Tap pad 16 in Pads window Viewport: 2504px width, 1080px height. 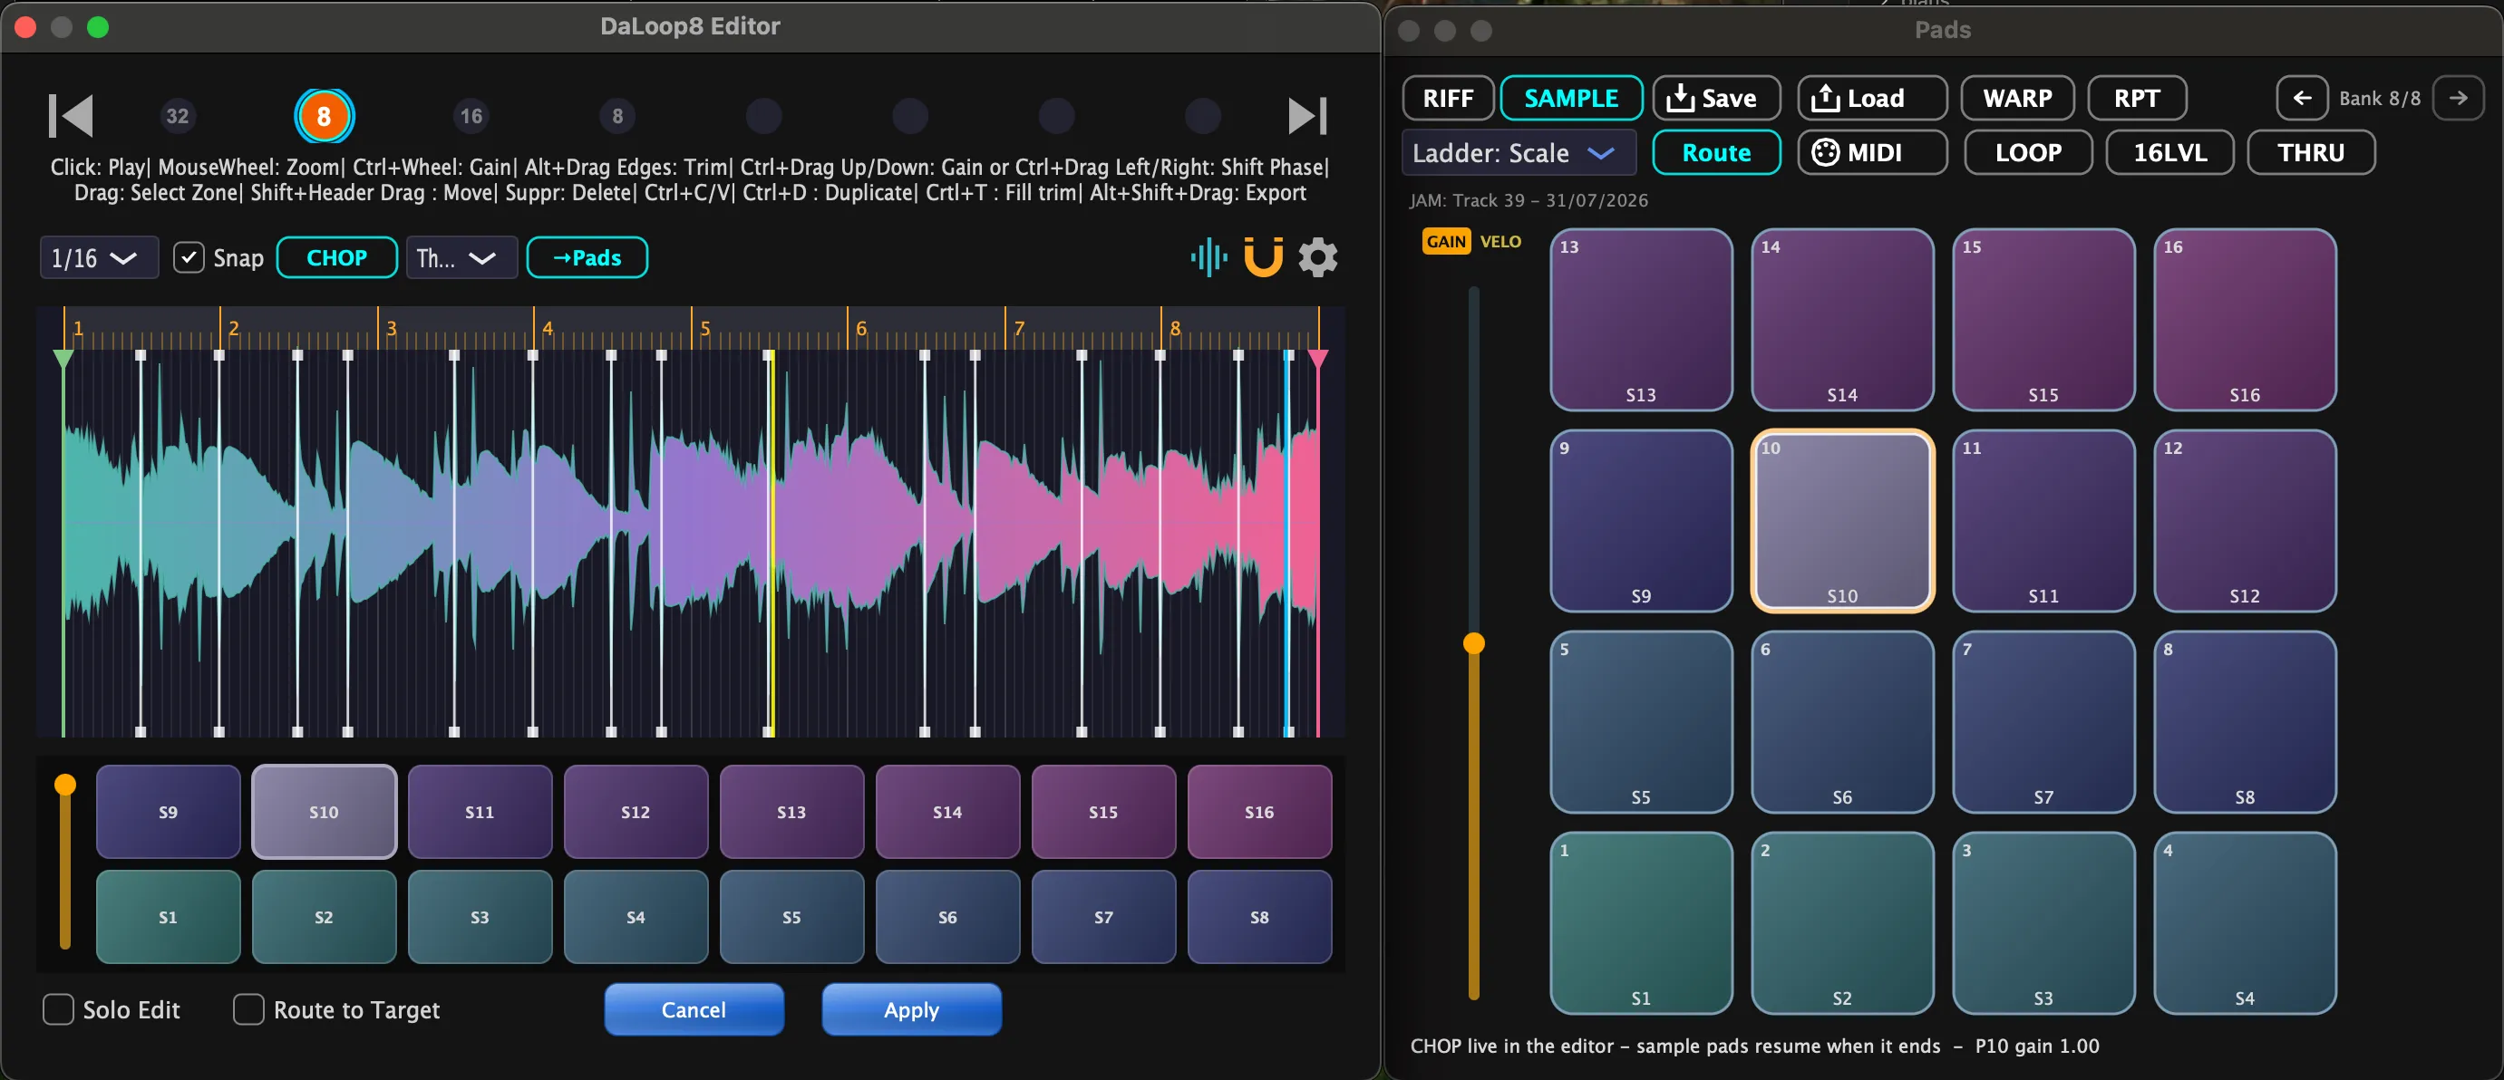point(2245,320)
